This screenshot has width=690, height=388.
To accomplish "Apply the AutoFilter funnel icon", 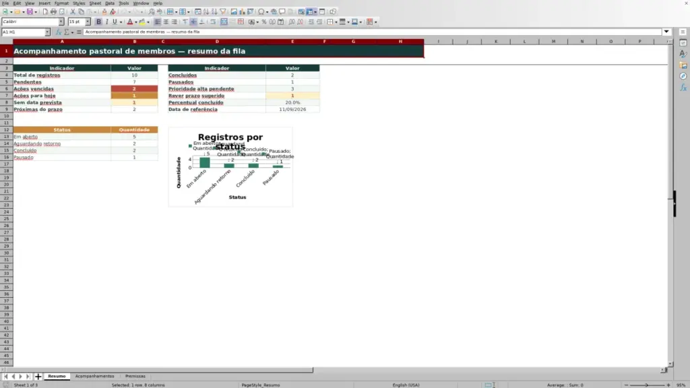I will point(222,12).
